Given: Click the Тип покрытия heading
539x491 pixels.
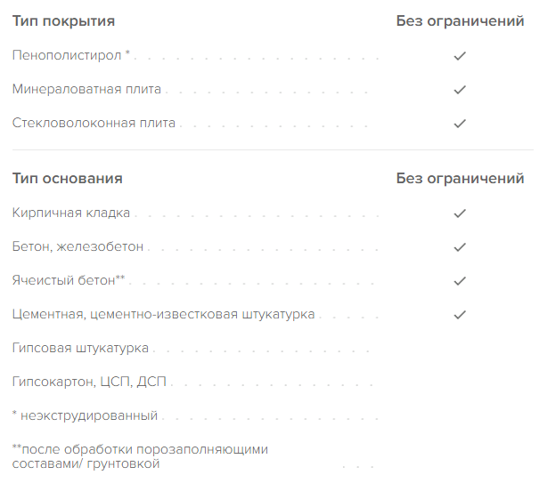Looking at the screenshot, I should tap(63, 21).
